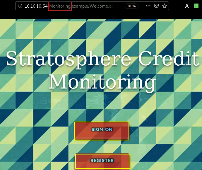Viewport: 202px width, 170px height.
Task: Bookmark this page with the star icon
Action: tap(165, 6)
